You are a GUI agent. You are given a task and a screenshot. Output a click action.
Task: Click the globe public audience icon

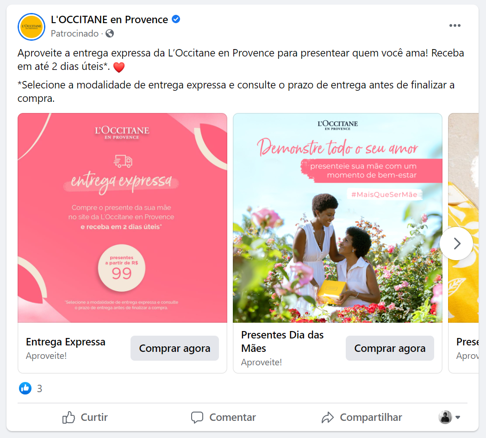[110, 33]
